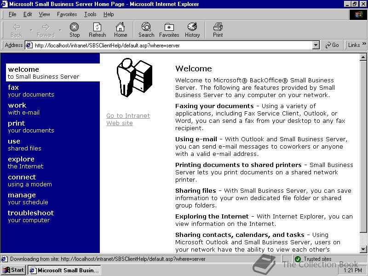This screenshot has height=276, width=368.
Task: Click the vertical scrollbar thumb
Action: click(363, 146)
